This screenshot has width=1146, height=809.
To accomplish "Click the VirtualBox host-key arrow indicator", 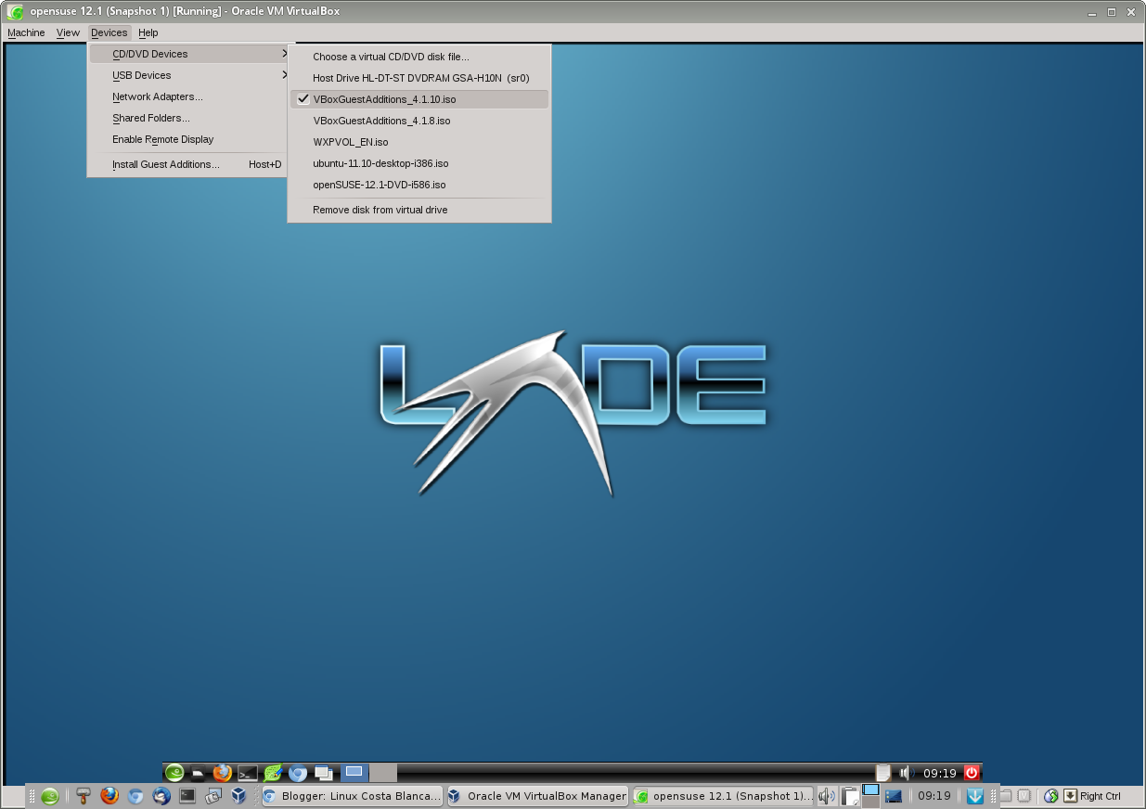I will (1070, 796).
